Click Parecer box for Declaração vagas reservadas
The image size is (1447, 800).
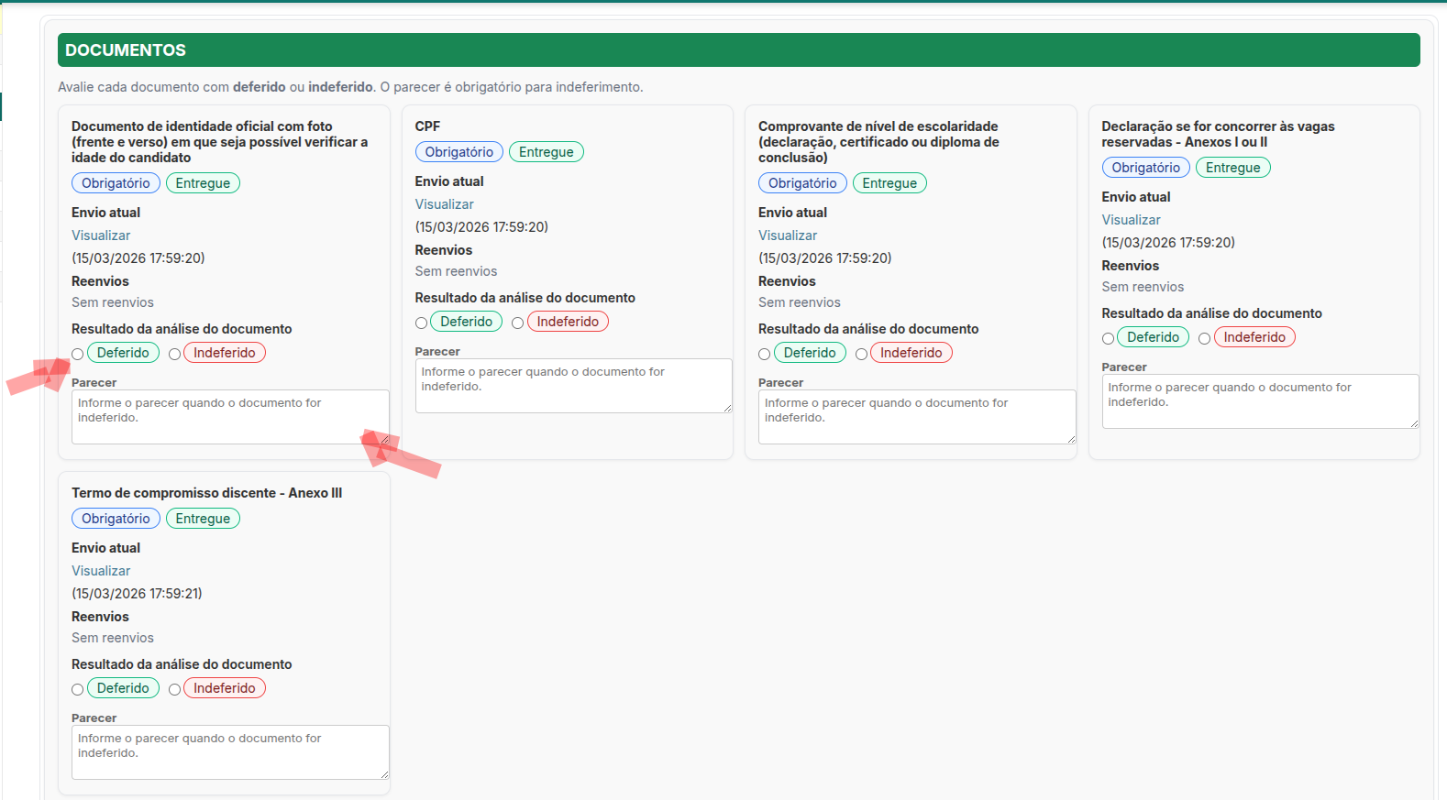pyautogui.click(x=1259, y=401)
